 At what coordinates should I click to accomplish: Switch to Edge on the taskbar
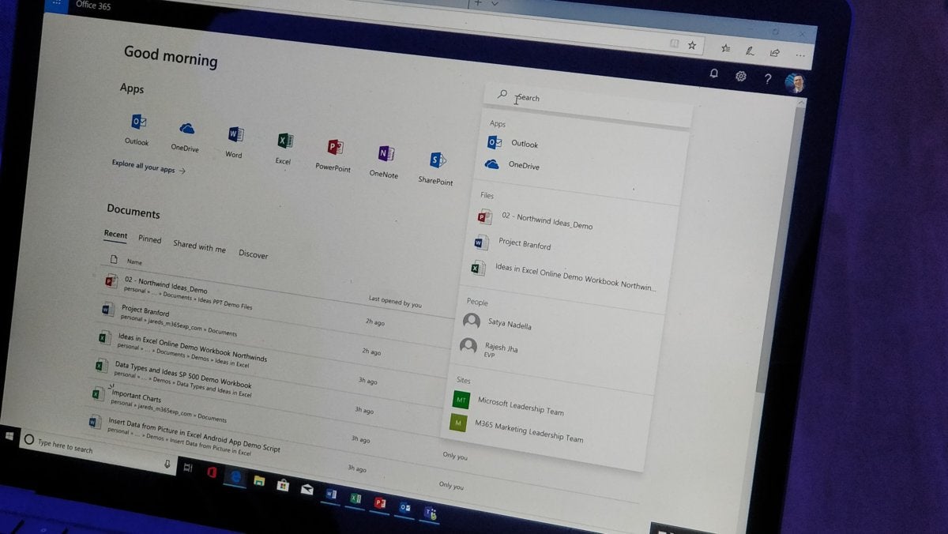[x=235, y=476]
